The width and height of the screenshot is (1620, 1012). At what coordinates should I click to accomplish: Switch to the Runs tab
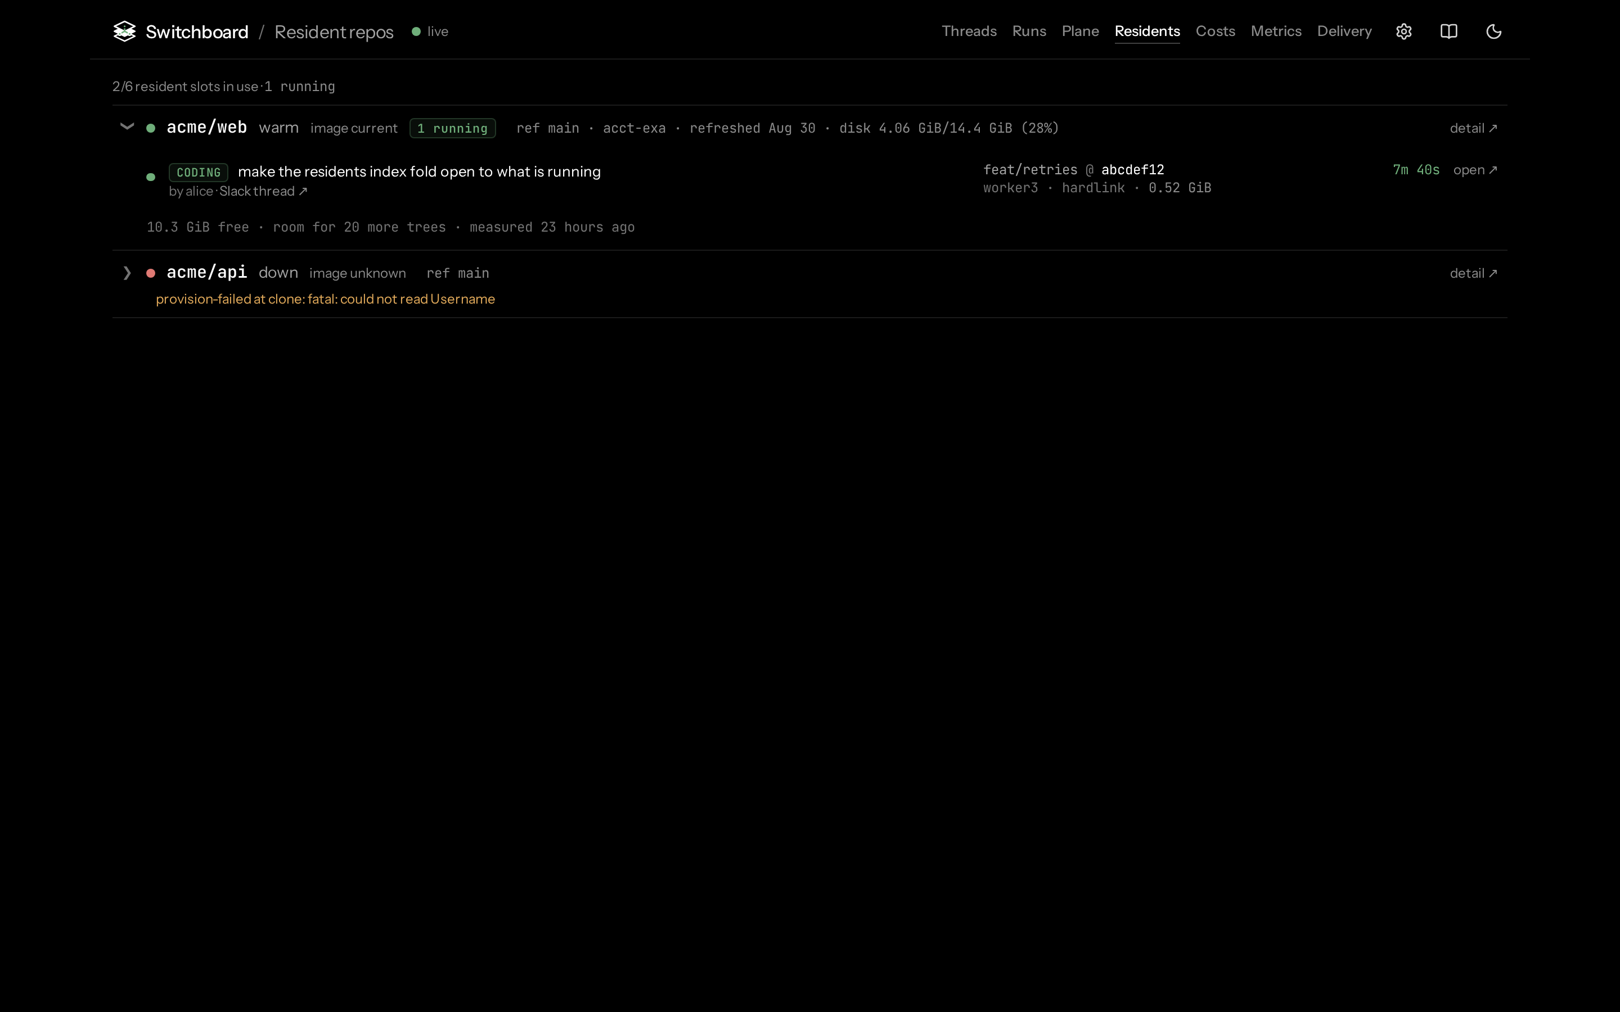coord(1029,31)
